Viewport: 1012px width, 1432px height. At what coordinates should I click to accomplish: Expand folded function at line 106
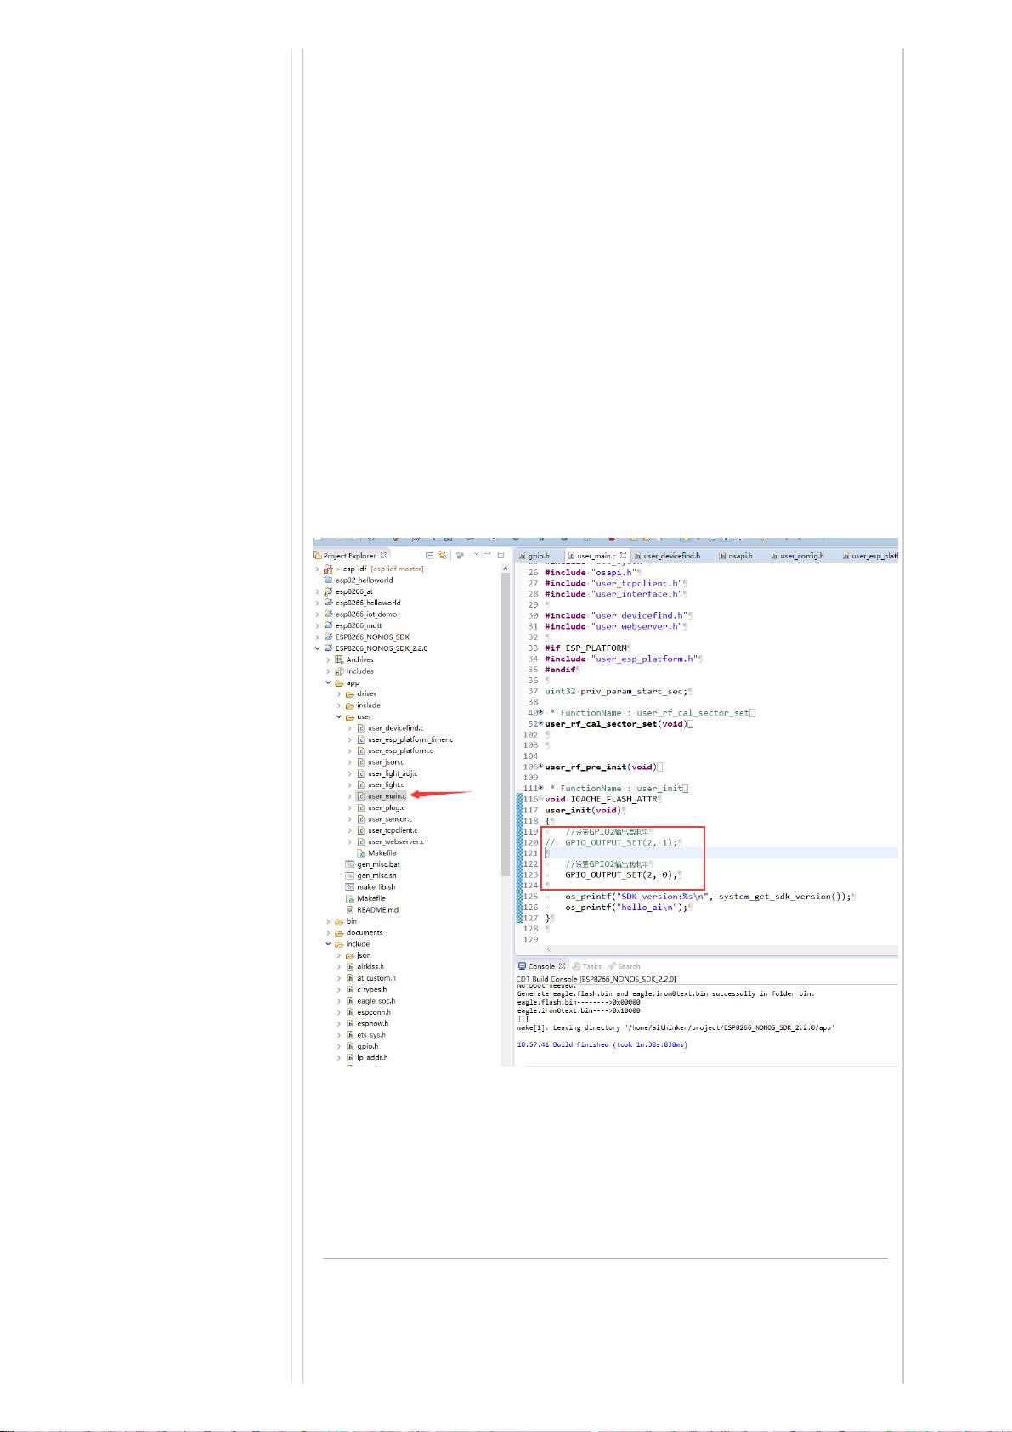pos(540,767)
